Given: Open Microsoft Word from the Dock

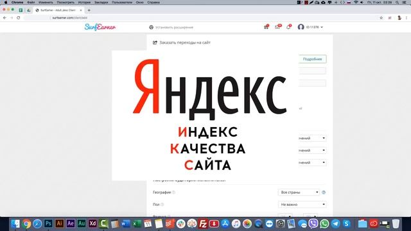Looking at the screenshot, I should pos(126,224).
